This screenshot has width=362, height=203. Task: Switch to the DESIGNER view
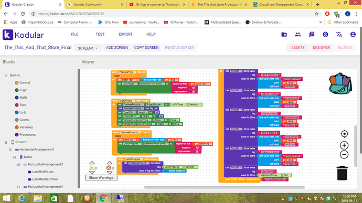322,48
